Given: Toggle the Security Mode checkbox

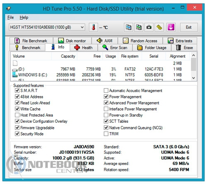Looking at the screenshot, I should coord(17,134).
